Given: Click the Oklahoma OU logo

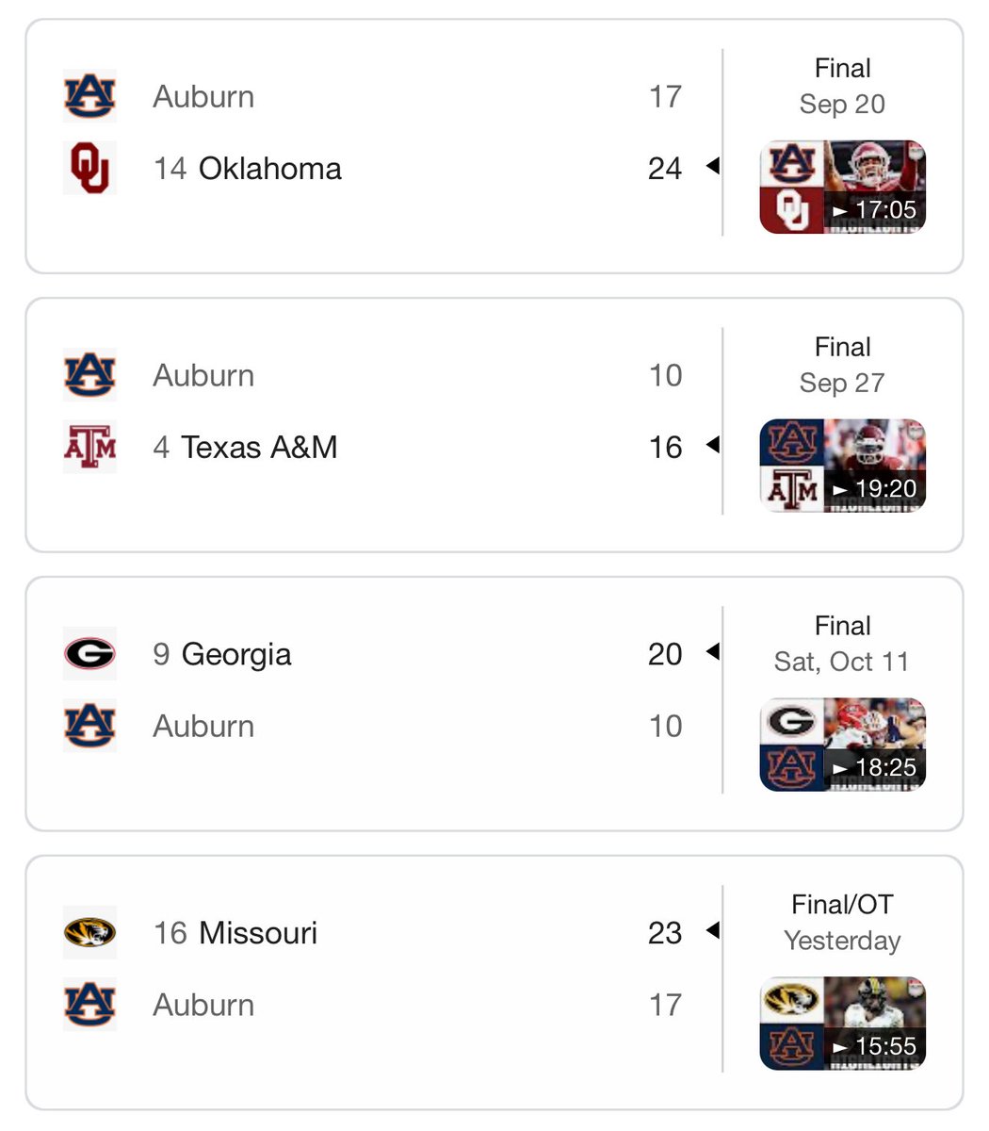Looking at the screenshot, I should click(89, 168).
